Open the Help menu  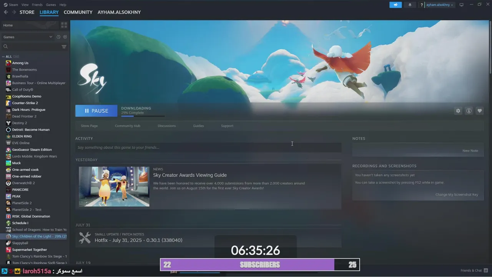(63, 5)
